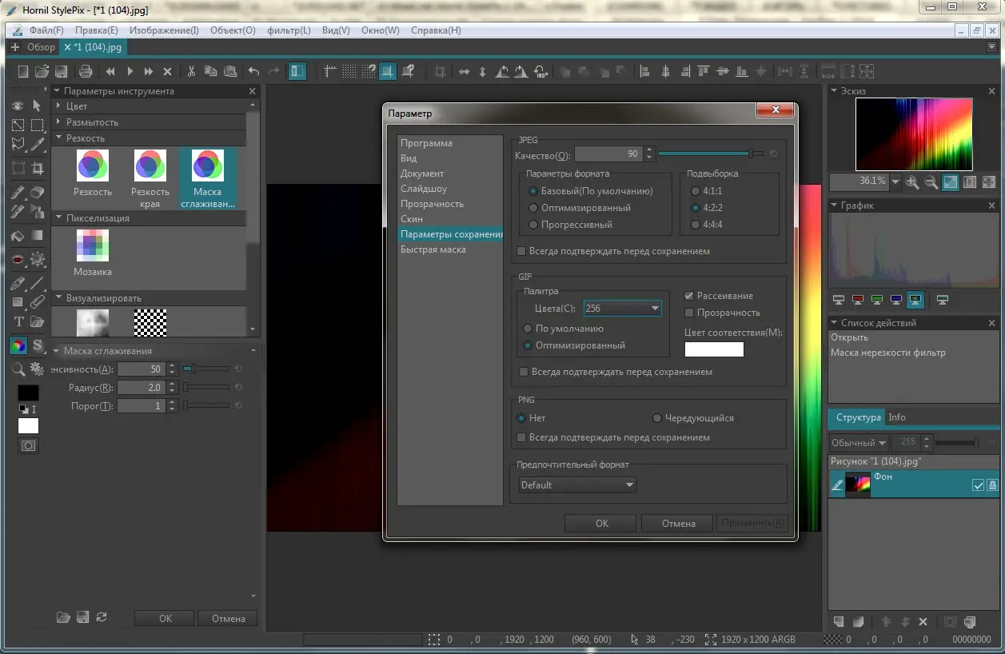This screenshot has height=654, width=1005.
Task: Open the Цвета(C) 256 dropdown
Action: (x=622, y=309)
